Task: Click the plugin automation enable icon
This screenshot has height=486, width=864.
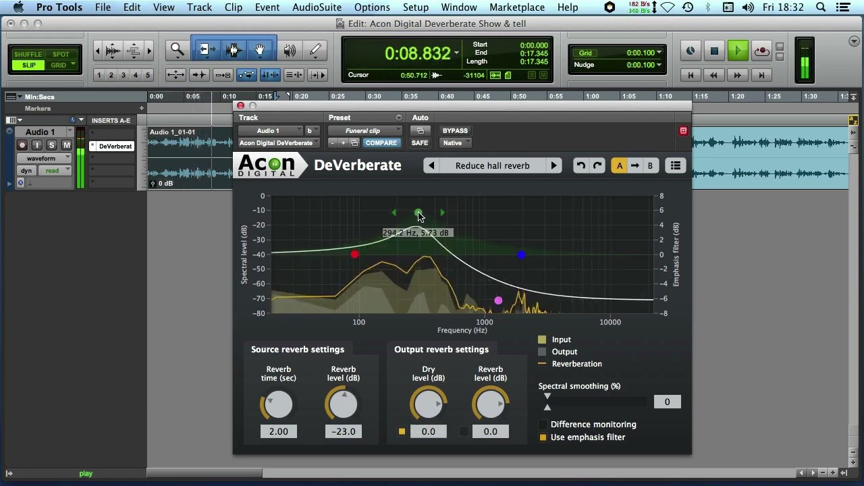Action: click(420, 131)
